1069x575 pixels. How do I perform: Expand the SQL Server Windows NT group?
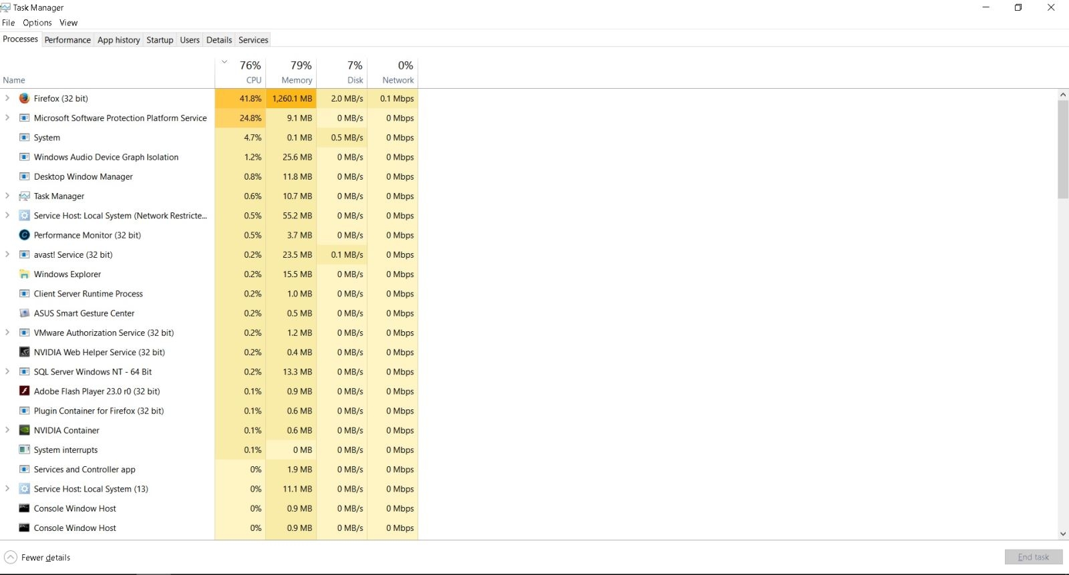pos(7,371)
